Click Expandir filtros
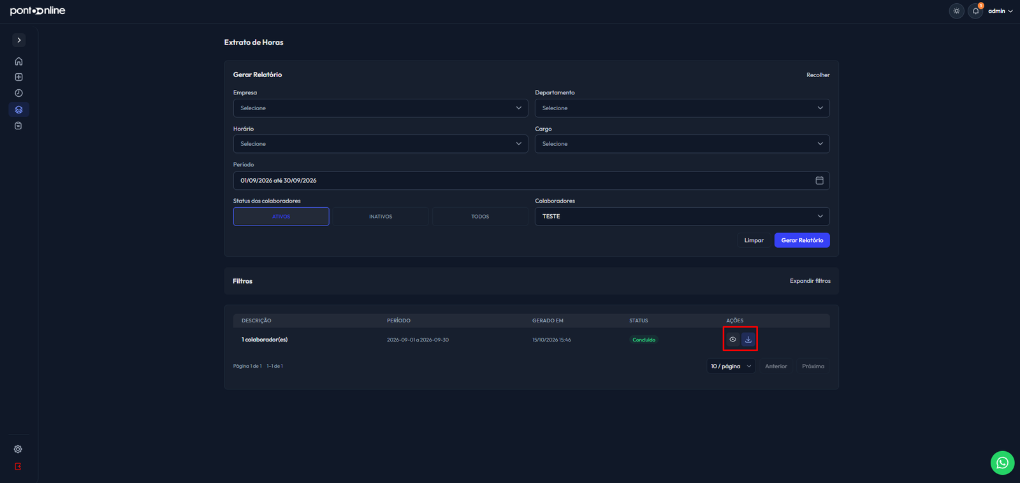This screenshot has width=1020, height=483. (x=810, y=281)
